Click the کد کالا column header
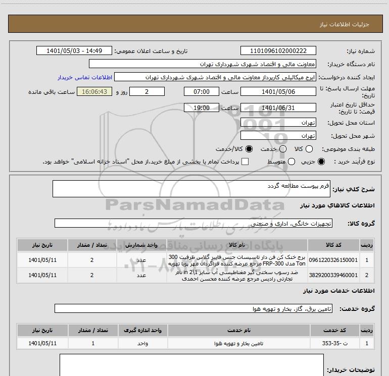The width and height of the screenshot is (389, 376). coord(333,245)
